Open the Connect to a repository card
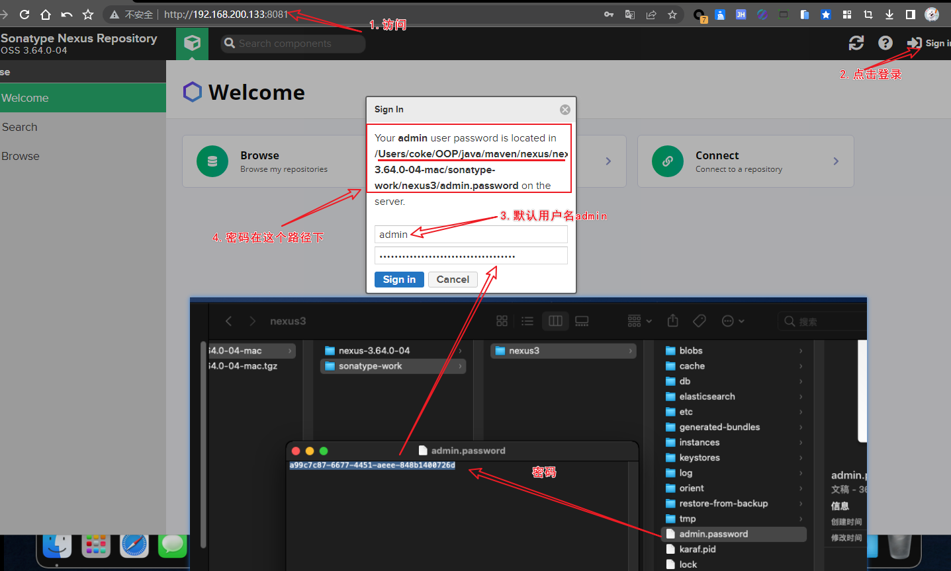This screenshot has height=571, width=951. (745, 161)
